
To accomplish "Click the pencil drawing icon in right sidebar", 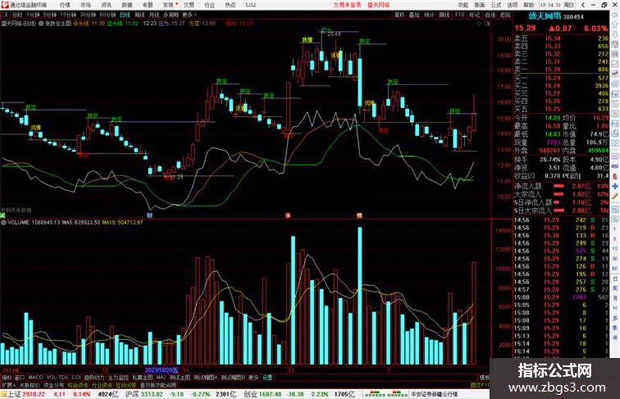I will pos(615,195).
